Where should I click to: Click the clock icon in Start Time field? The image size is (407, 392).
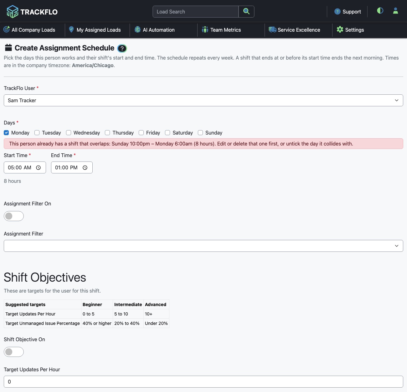coord(39,168)
